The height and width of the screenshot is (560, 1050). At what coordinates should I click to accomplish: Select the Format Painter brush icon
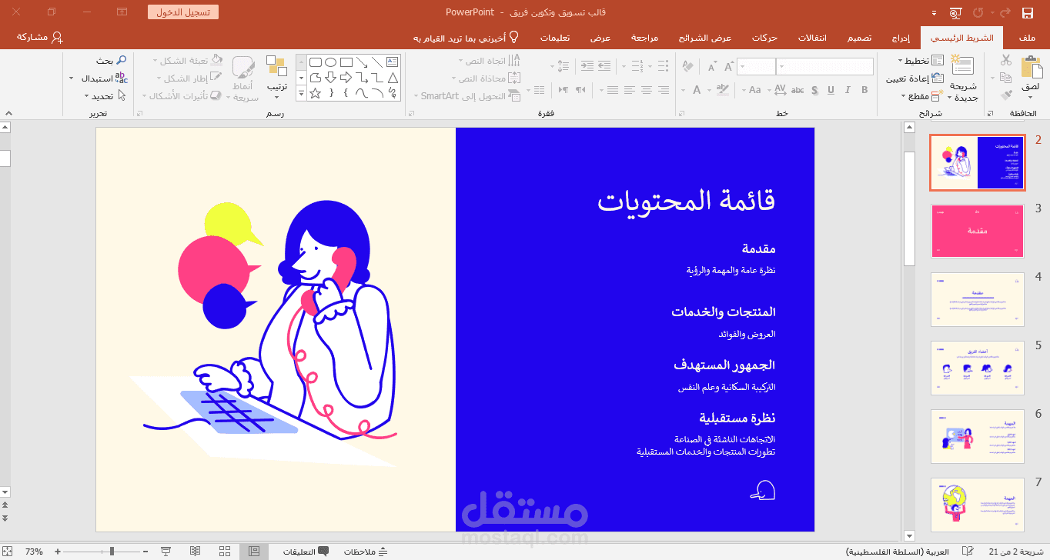(x=1006, y=96)
